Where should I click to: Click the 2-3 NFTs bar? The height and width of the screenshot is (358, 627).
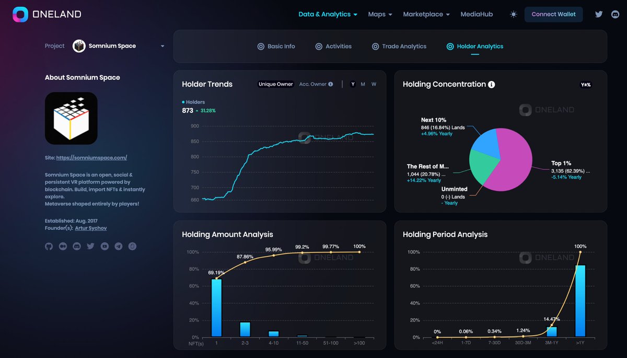click(x=245, y=329)
